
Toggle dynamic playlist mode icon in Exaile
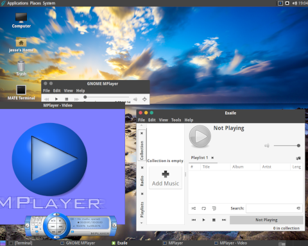tap(214, 208)
